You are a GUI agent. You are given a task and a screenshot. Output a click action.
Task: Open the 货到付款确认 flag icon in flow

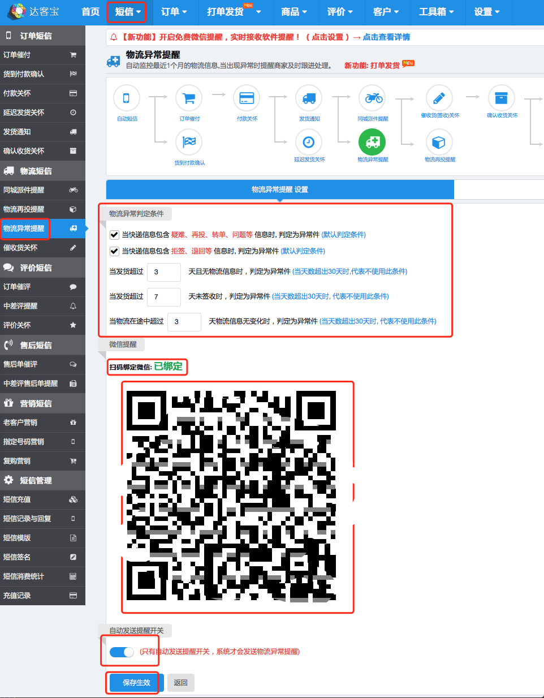click(189, 142)
